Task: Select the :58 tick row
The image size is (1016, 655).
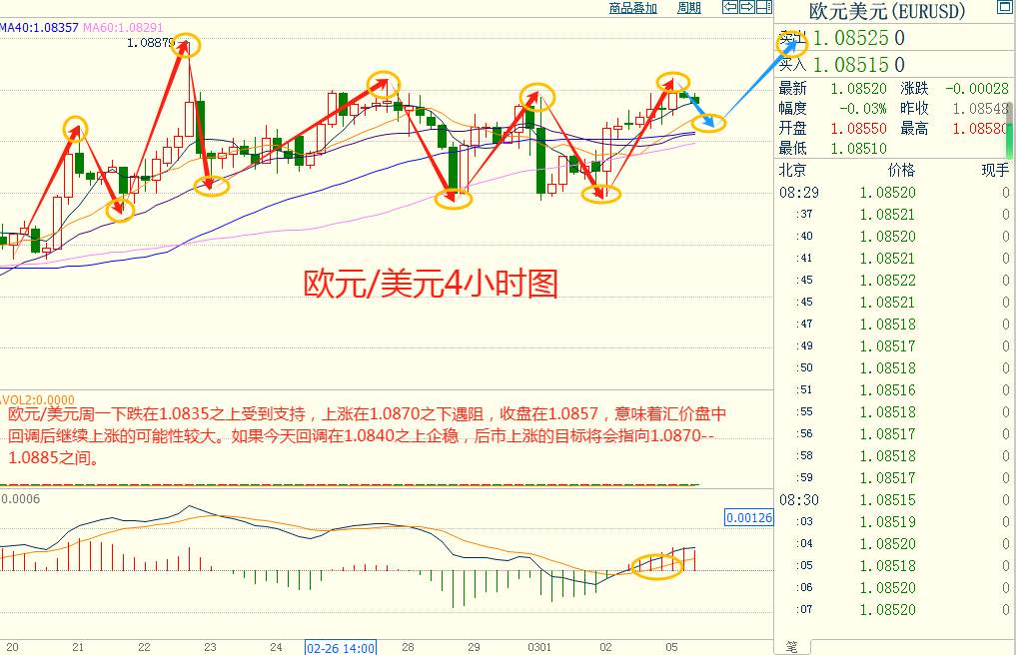Action: 894,456
